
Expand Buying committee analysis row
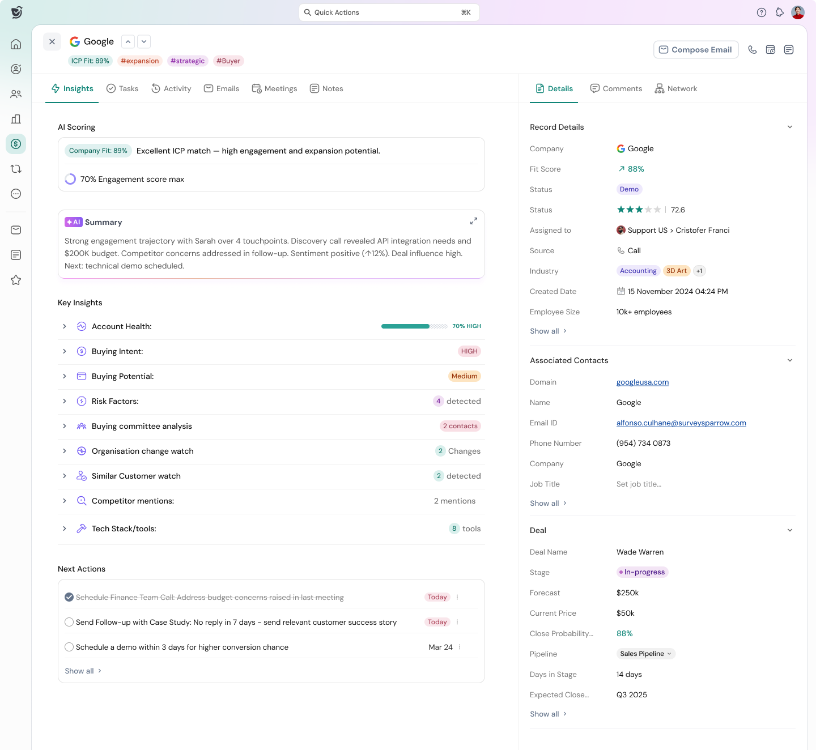tap(65, 426)
